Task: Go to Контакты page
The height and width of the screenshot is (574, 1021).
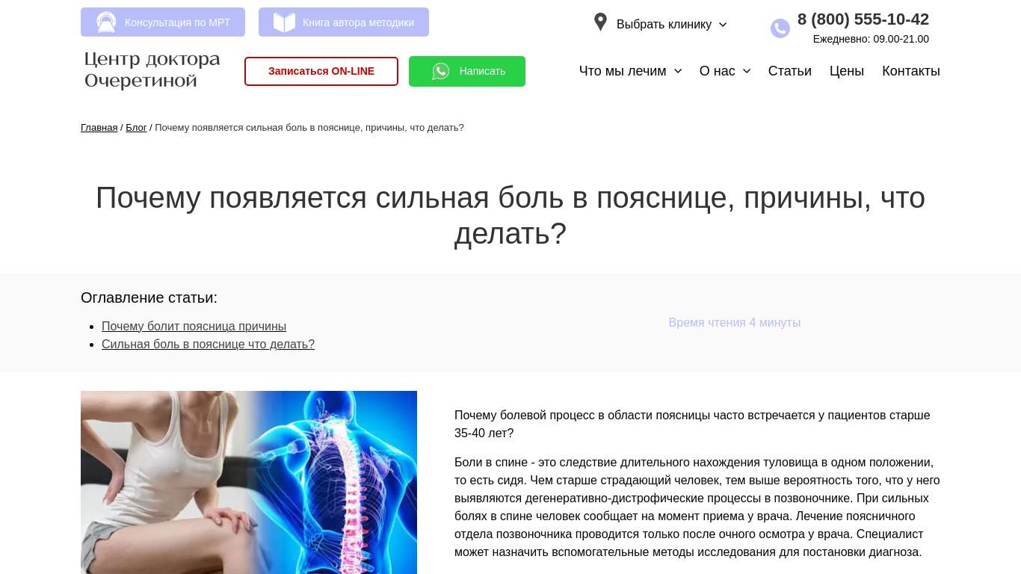Action: pos(911,71)
